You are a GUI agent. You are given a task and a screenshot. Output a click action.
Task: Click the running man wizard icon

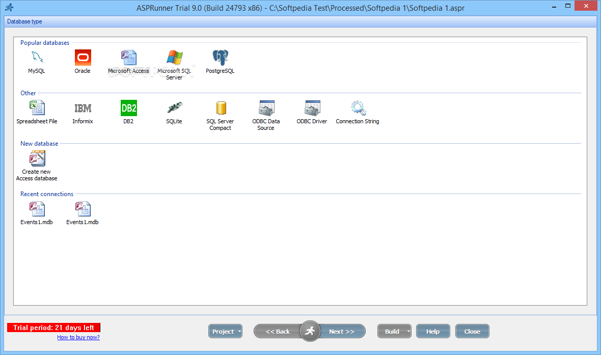click(310, 331)
